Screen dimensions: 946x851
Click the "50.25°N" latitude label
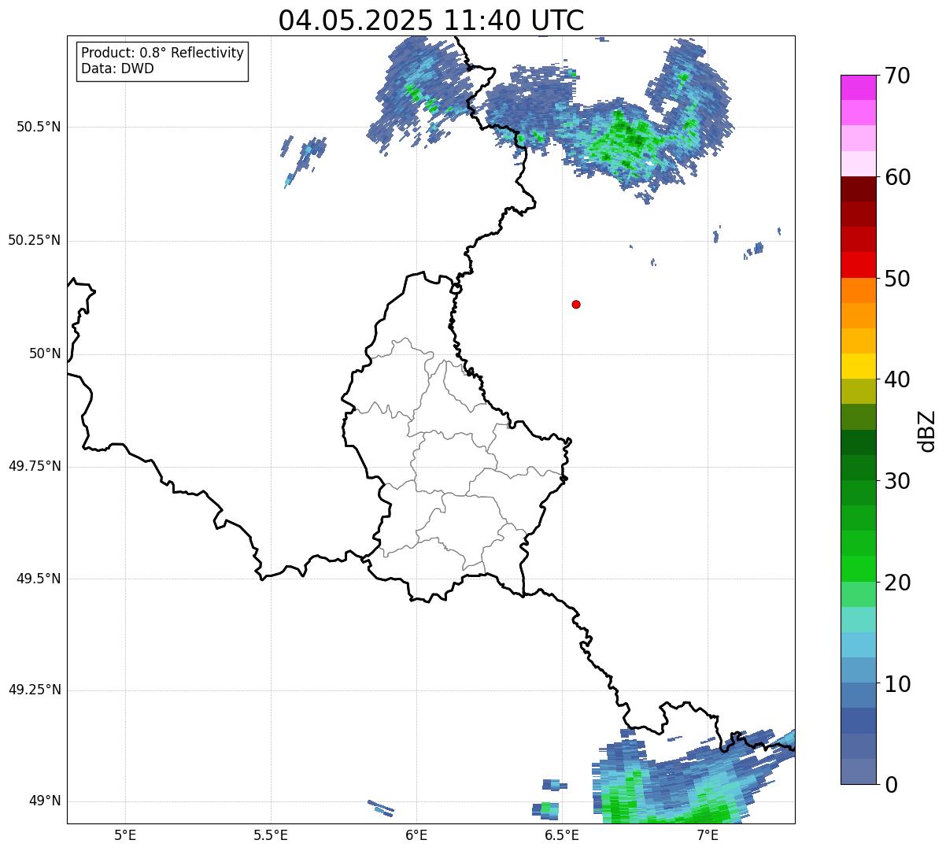[x=35, y=240]
